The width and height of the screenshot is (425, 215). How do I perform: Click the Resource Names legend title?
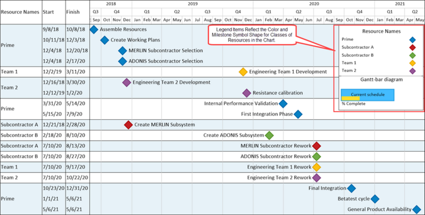click(381, 31)
